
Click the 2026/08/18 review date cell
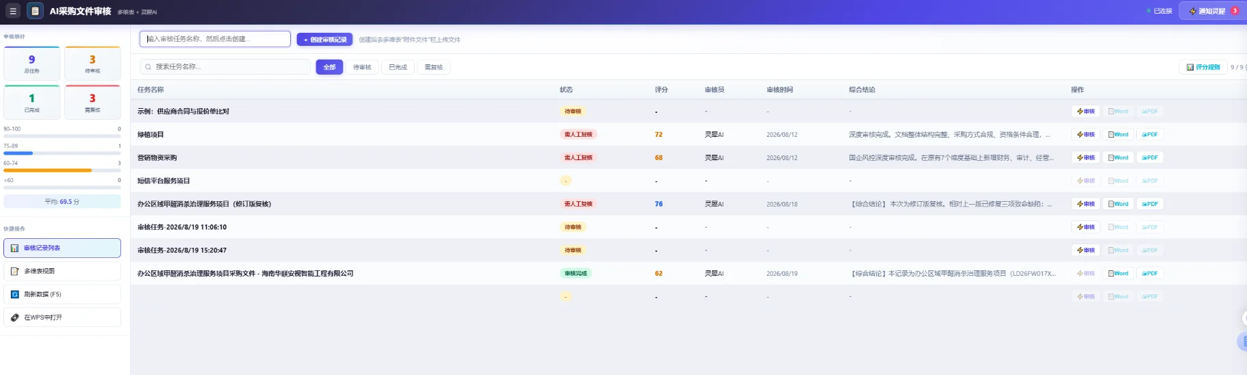click(x=782, y=204)
